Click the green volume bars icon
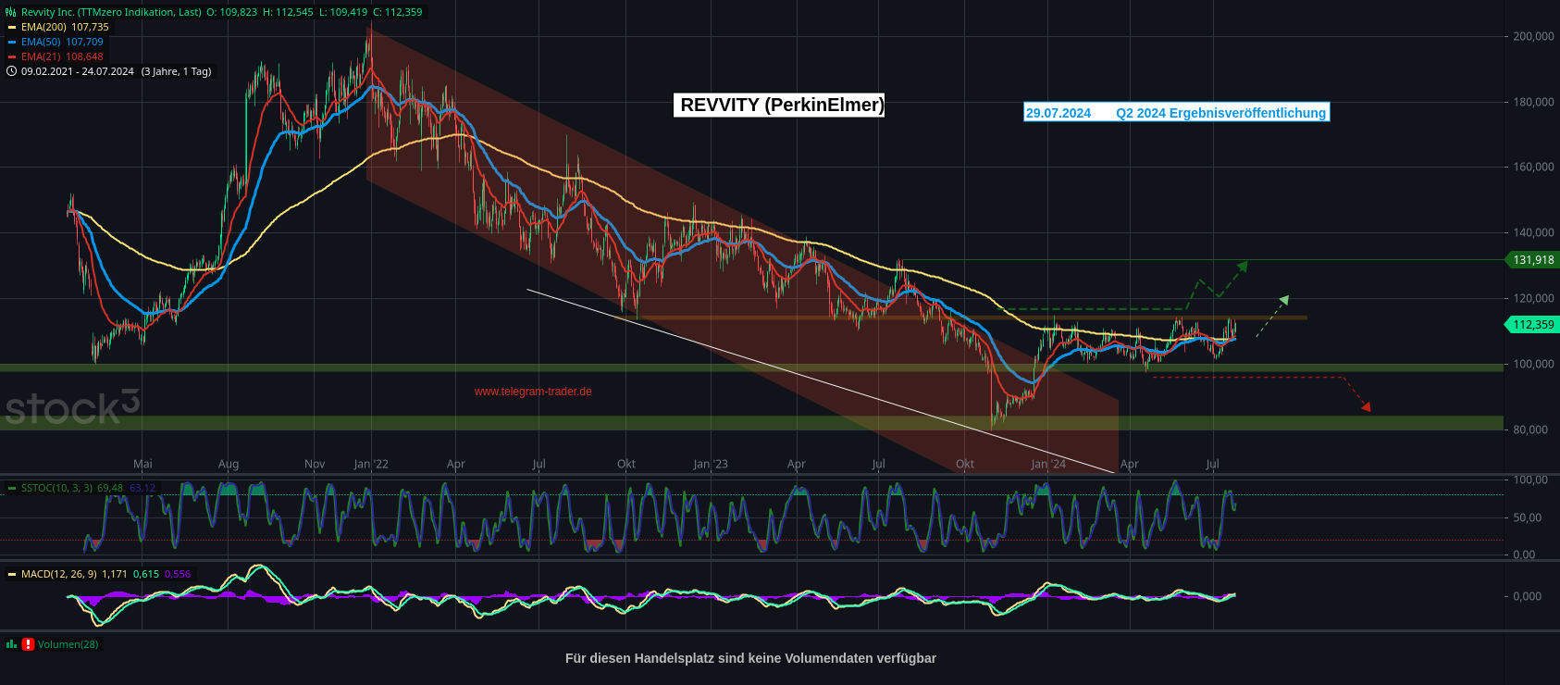The image size is (1560, 685). pos(11,644)
